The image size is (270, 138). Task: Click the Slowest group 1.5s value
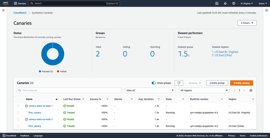(x=184, y=54)
